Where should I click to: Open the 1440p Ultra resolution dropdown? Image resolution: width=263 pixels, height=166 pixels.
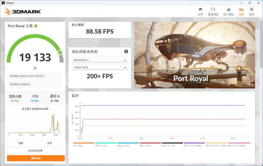99,67
